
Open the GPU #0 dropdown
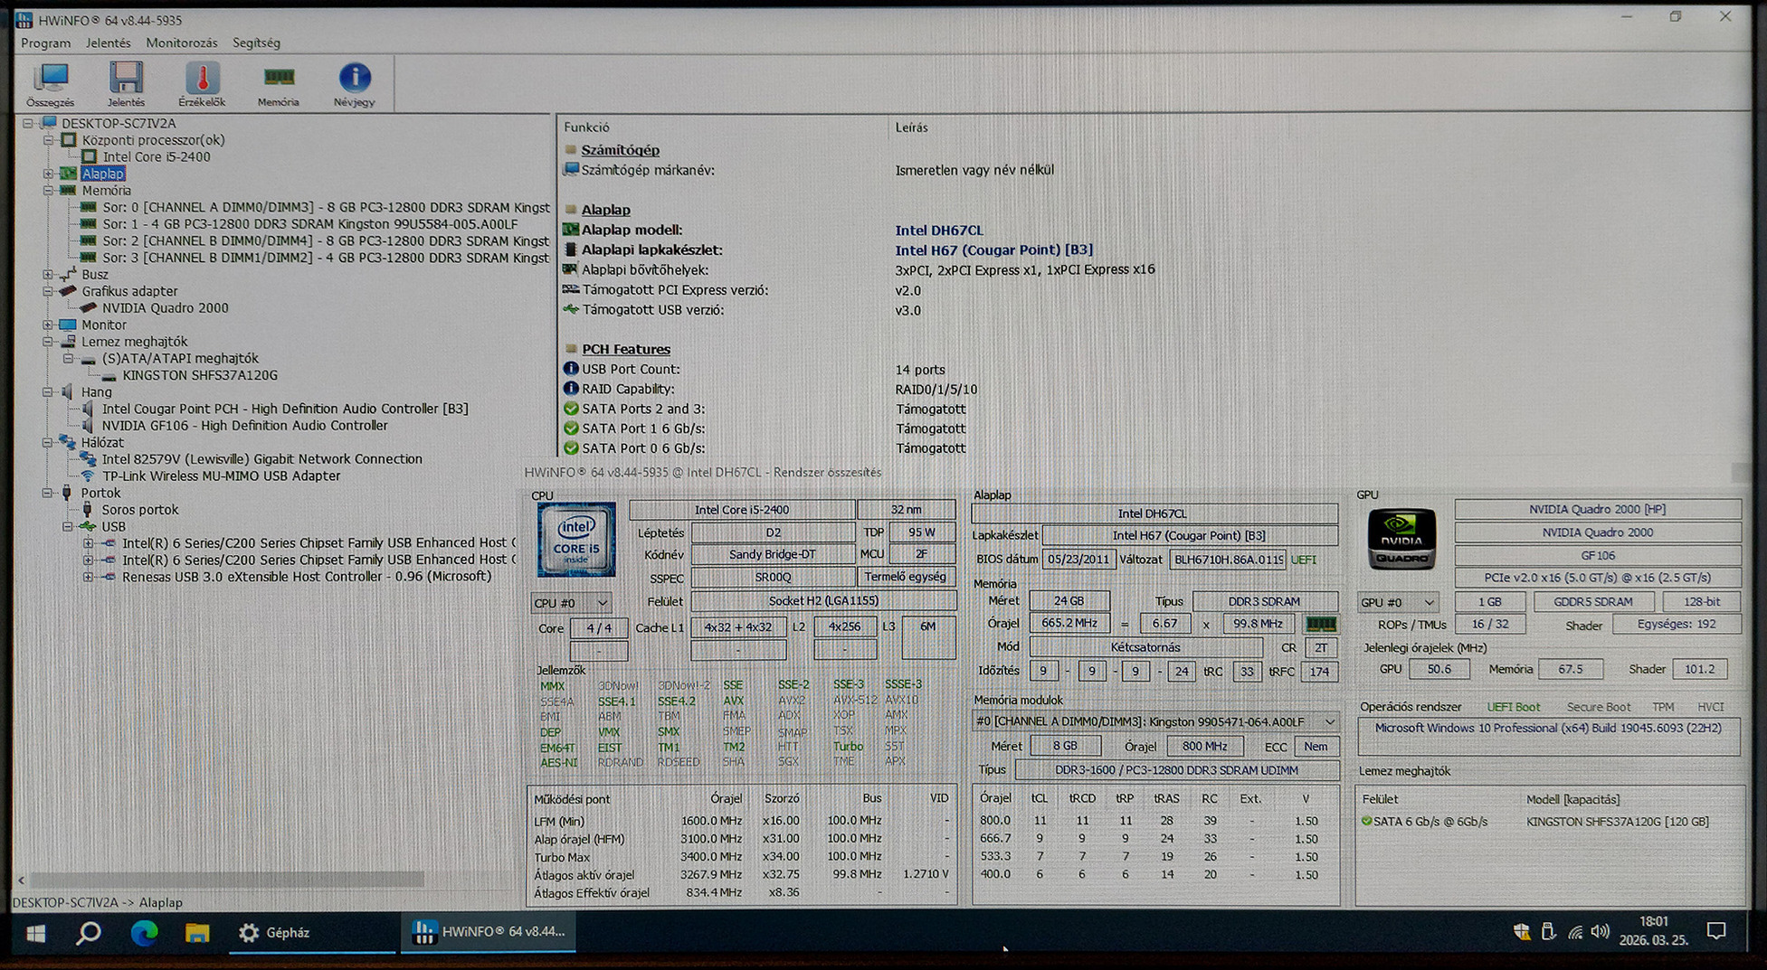point(1398,602)
